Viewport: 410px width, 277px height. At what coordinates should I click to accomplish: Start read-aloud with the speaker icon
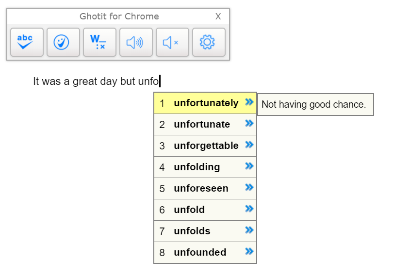click(136, 43)
